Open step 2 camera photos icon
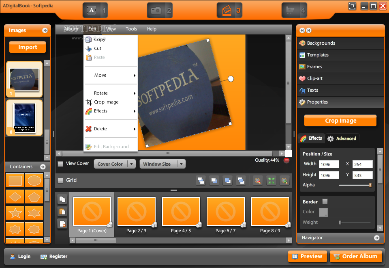This screenshot has height=268, width=389. coord(160,10)
